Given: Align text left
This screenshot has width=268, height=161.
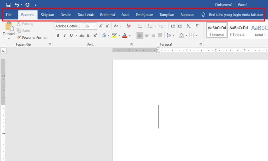Looking at the screenshot, I should pos(140,35).
